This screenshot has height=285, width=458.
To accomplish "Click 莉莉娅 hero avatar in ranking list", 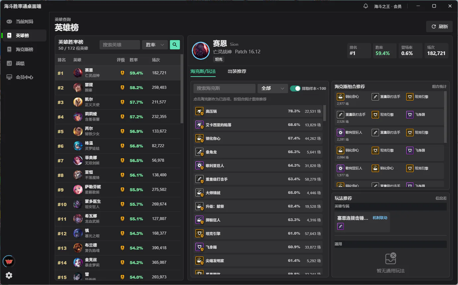I will [x=78, y=117].
